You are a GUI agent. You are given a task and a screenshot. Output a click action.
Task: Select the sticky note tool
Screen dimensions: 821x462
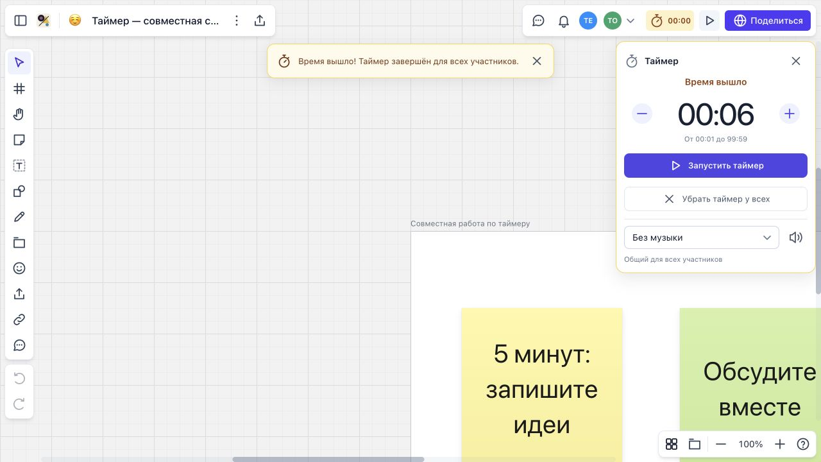(19, 140)
